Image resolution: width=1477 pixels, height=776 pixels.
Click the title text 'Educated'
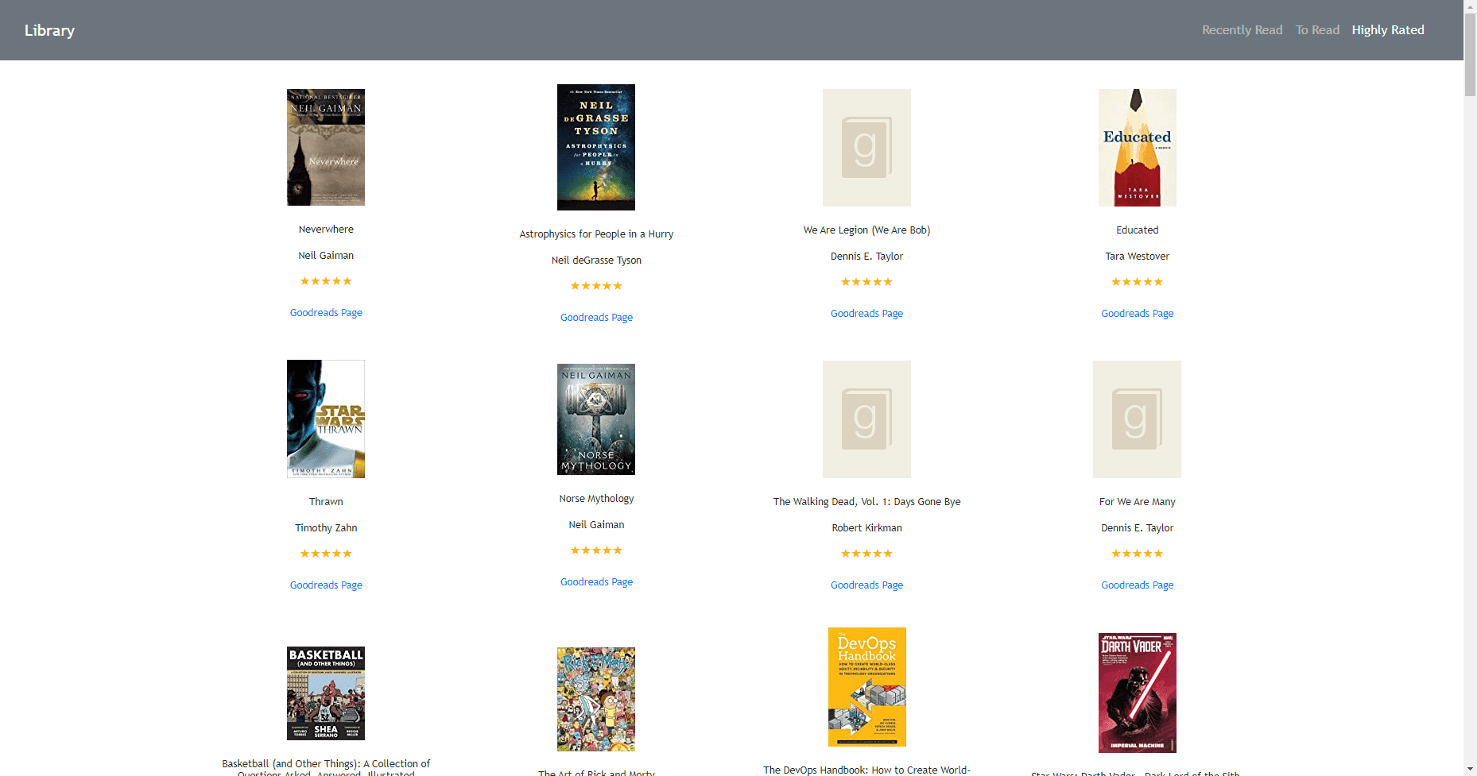click(x=1137, y=230)
